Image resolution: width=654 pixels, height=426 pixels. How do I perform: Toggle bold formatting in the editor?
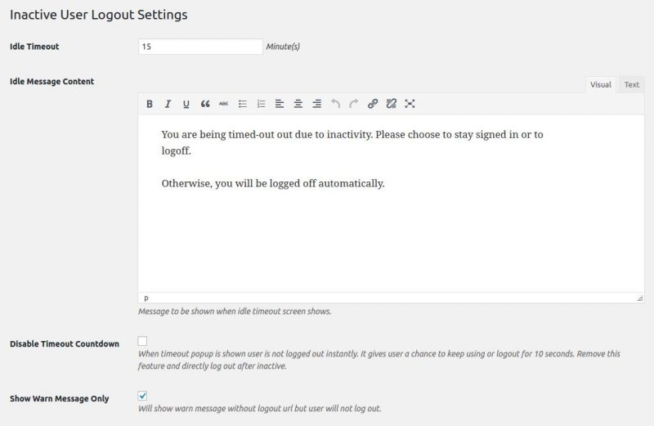coord(150,104)
